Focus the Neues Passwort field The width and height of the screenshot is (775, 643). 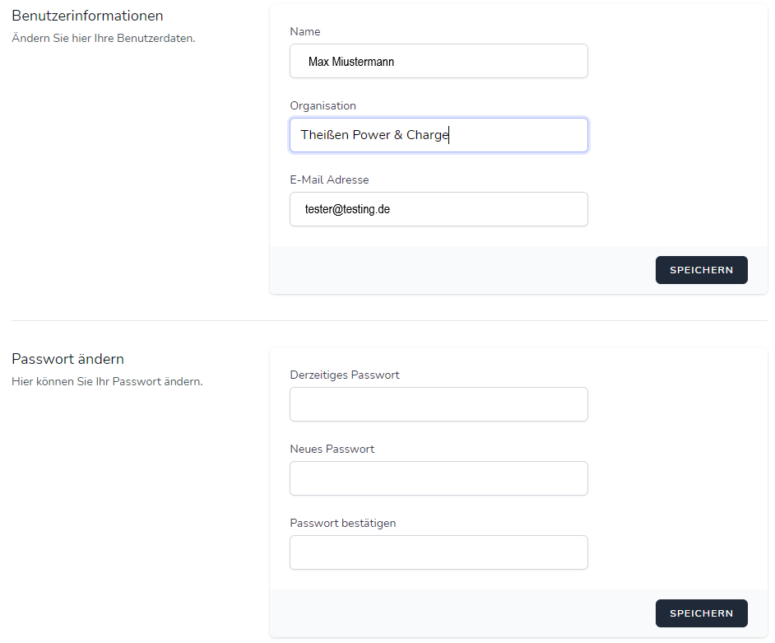(x=439, y=478)
